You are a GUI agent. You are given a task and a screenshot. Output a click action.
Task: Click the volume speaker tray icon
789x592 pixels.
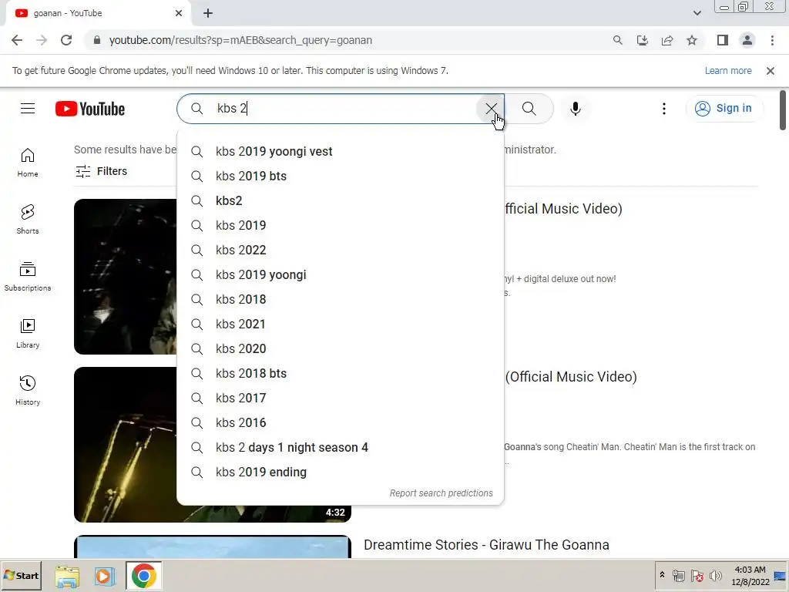pos(715,575)
